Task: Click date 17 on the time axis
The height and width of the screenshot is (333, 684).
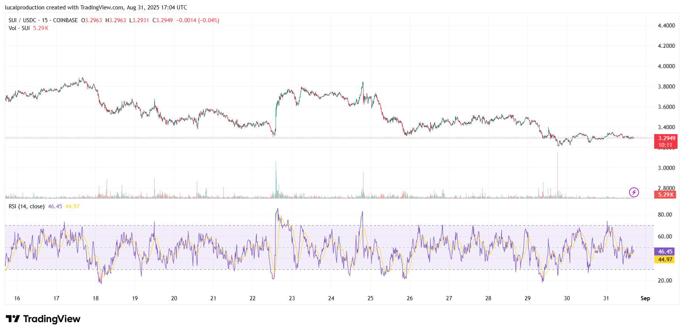Action: click(56, 298)
